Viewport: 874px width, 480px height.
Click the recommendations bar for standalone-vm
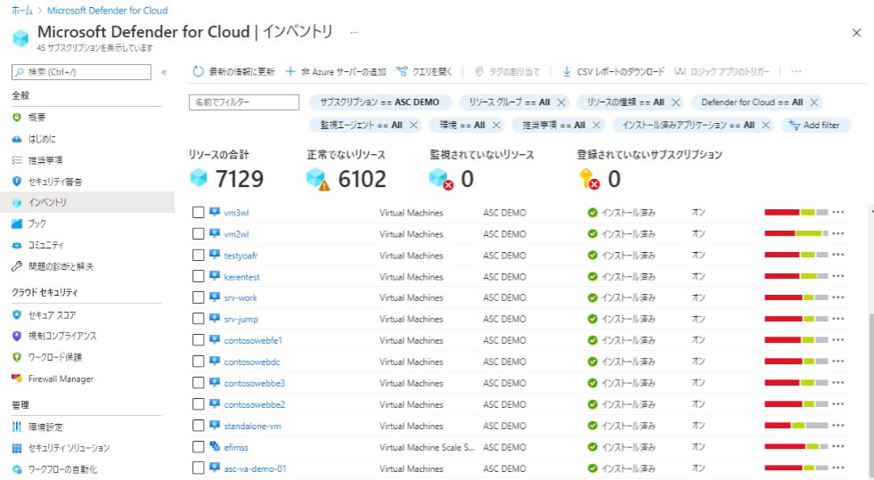(796, 426)
